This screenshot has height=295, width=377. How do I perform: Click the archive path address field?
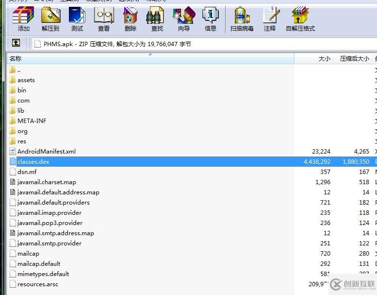(x=204, y=44)
